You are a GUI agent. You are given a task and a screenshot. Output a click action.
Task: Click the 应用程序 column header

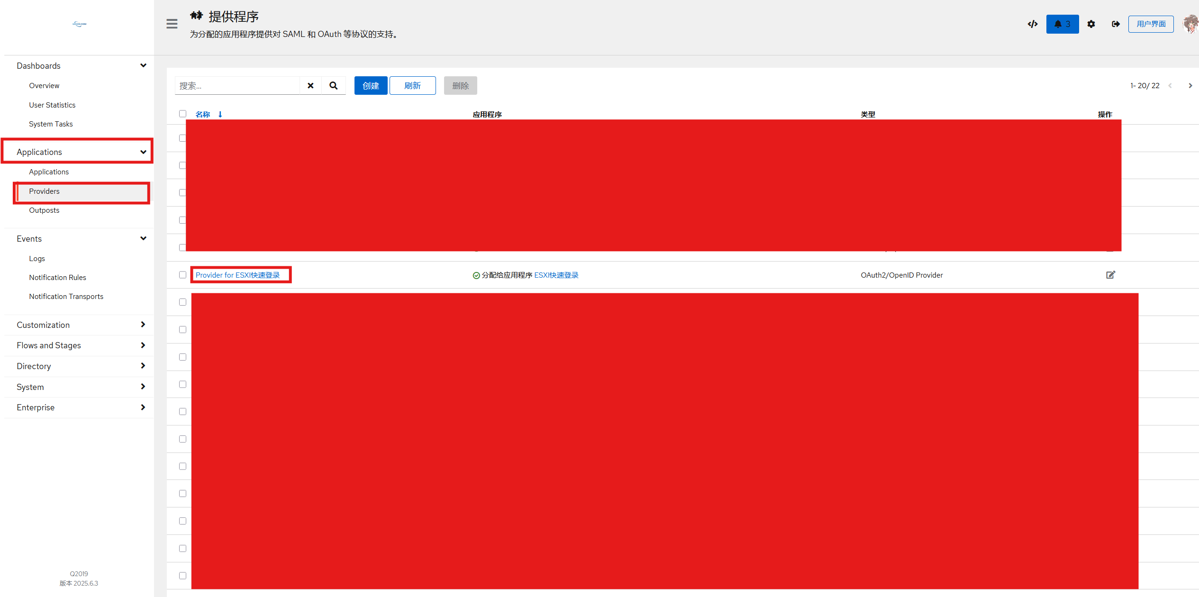pyautogui.click(x=487, y=114)
